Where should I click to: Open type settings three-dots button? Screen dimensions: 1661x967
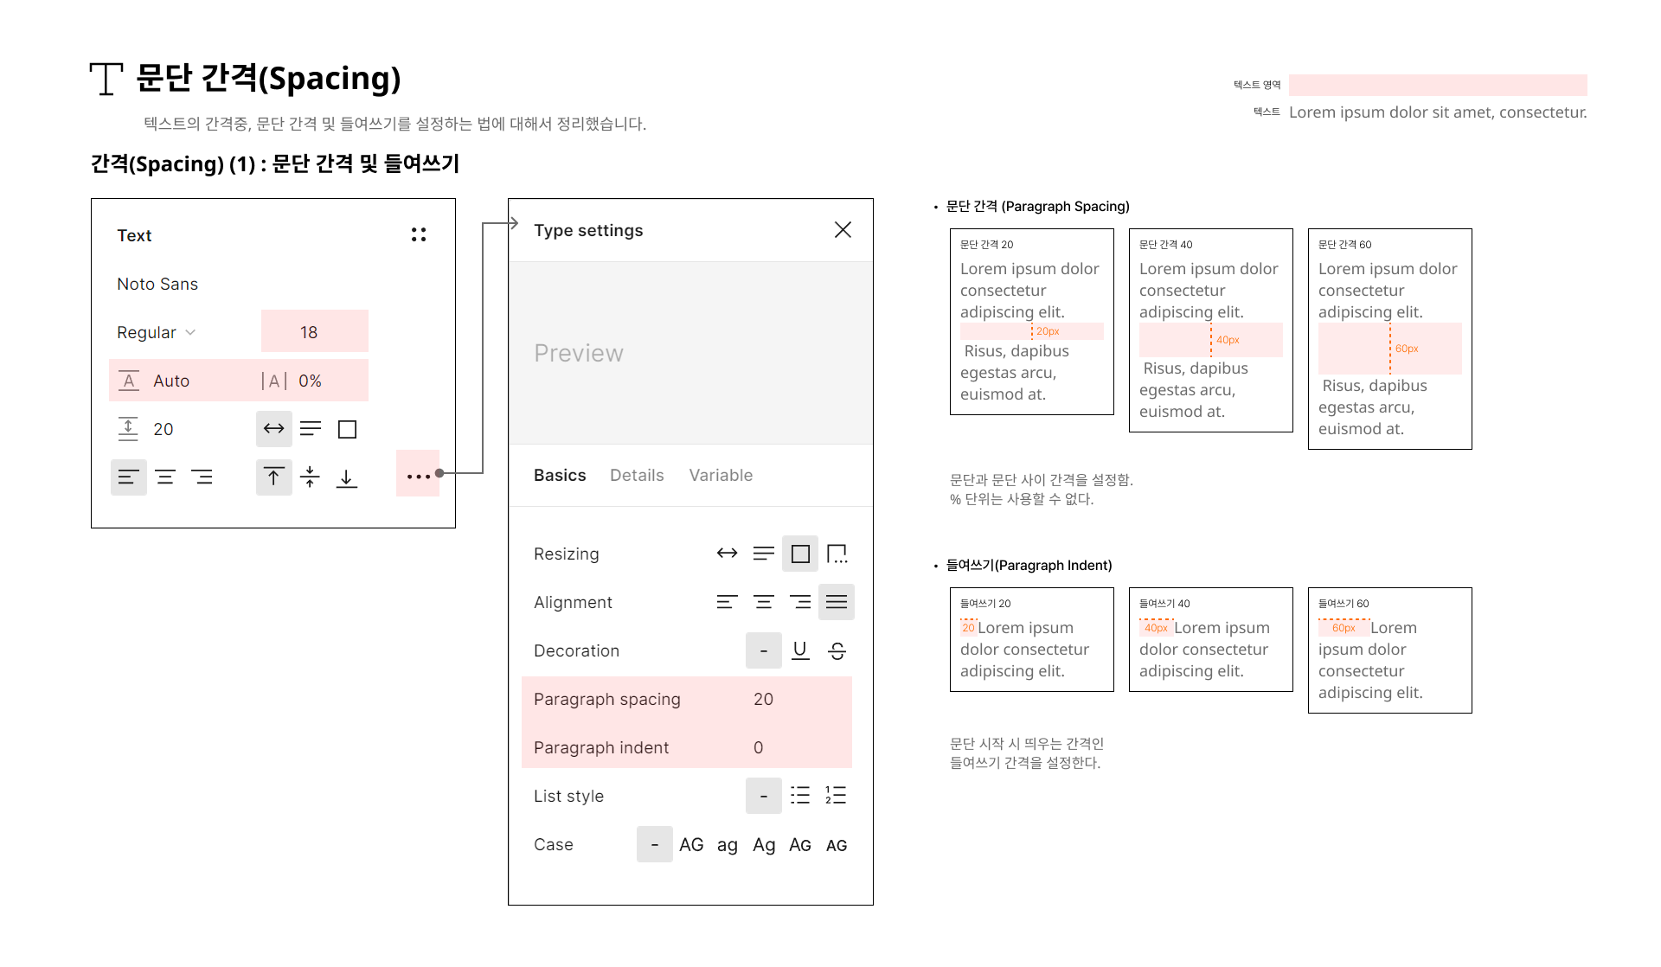click(418, 476)
